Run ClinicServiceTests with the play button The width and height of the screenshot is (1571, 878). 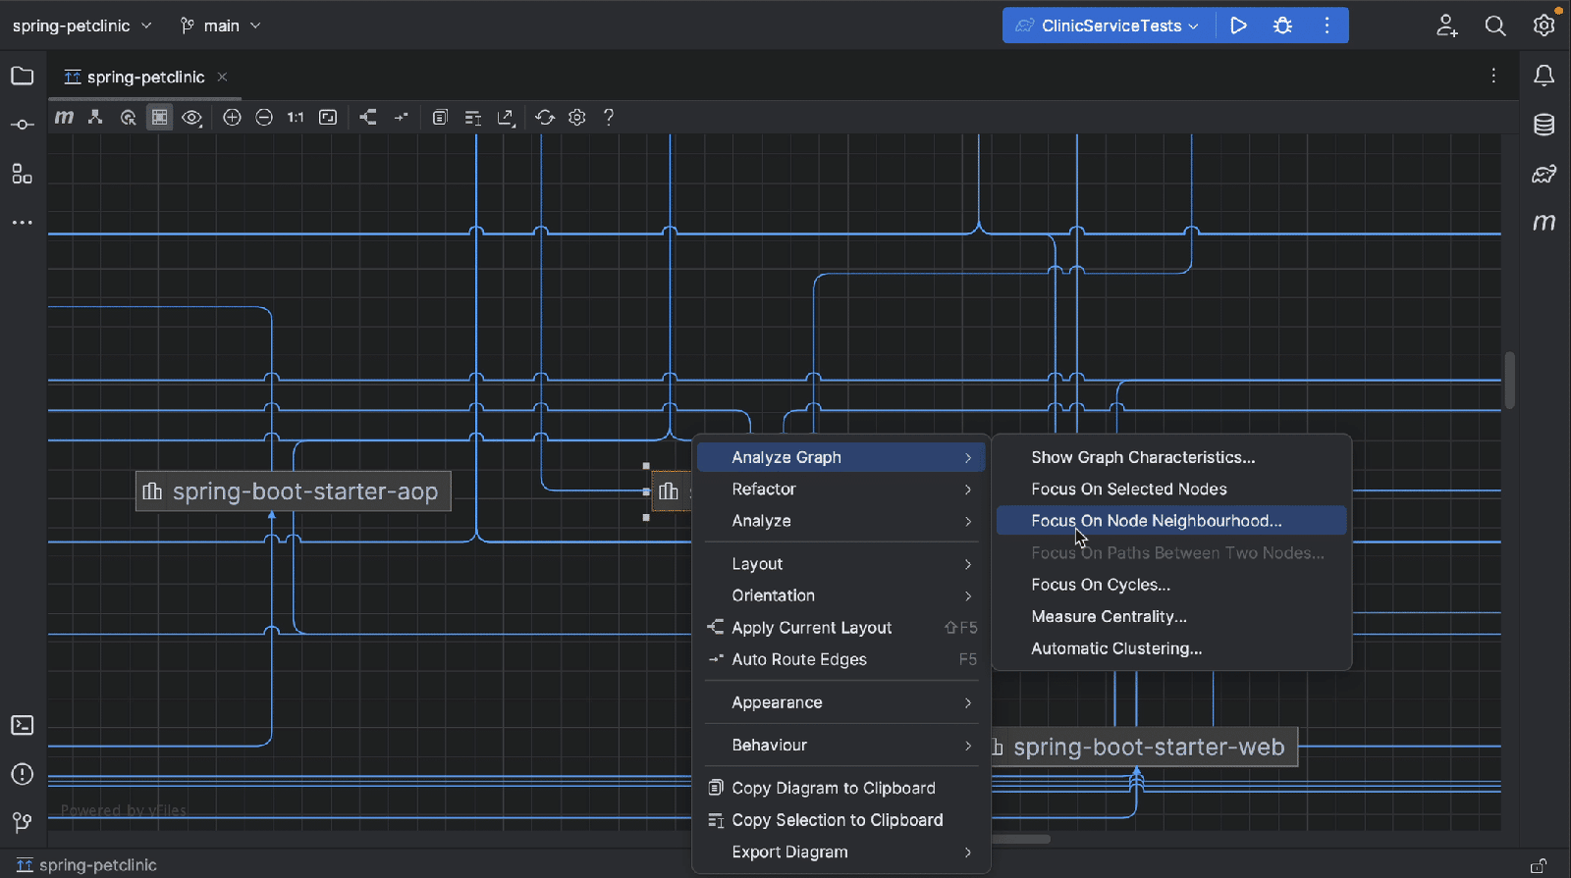(1239, 26)
